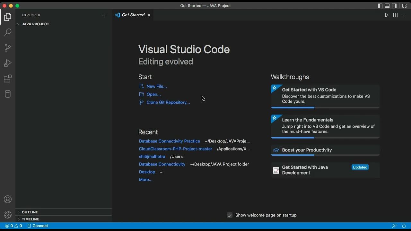This screenshot has width=411, height=231.
Task: Uncheck Show welcome page on startup
Action: (x=230, y=215)
